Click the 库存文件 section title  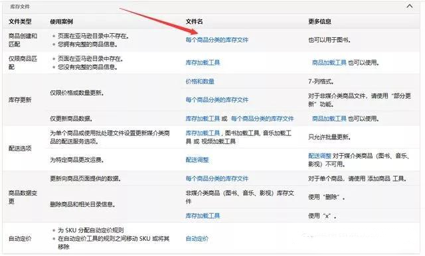pyautogui.click(x=20, y=7)
